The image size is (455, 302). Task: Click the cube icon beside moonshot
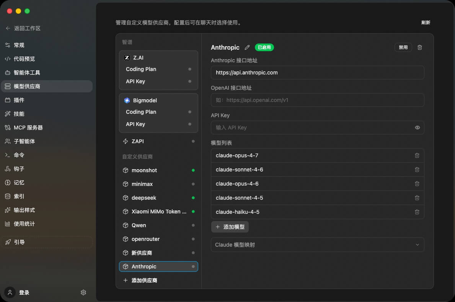pos(126,170)
